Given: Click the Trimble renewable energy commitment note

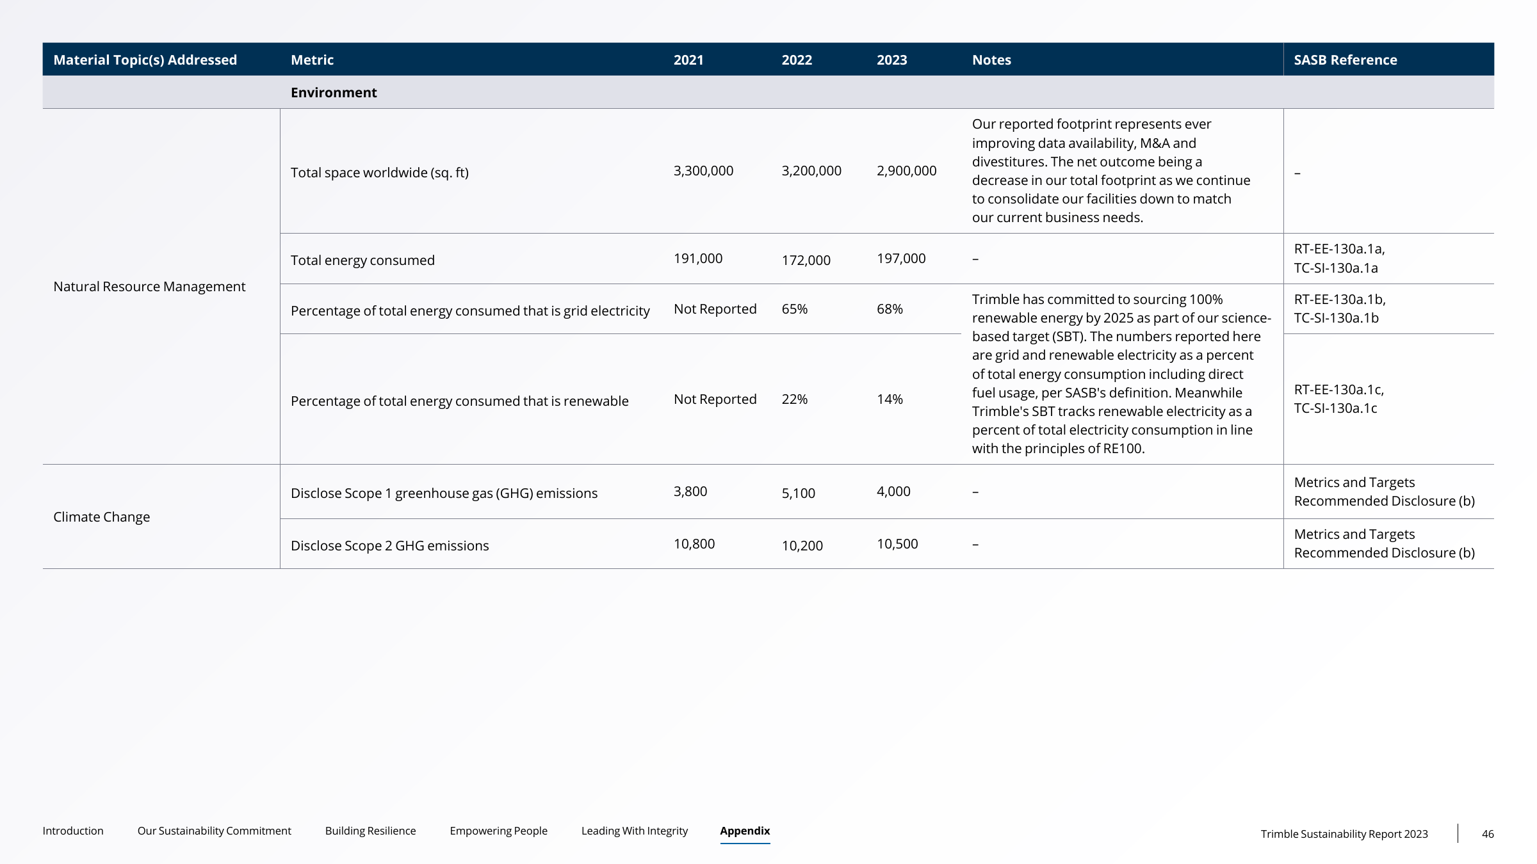Looking at the screenshot, I should click(x=1121, y=374).
